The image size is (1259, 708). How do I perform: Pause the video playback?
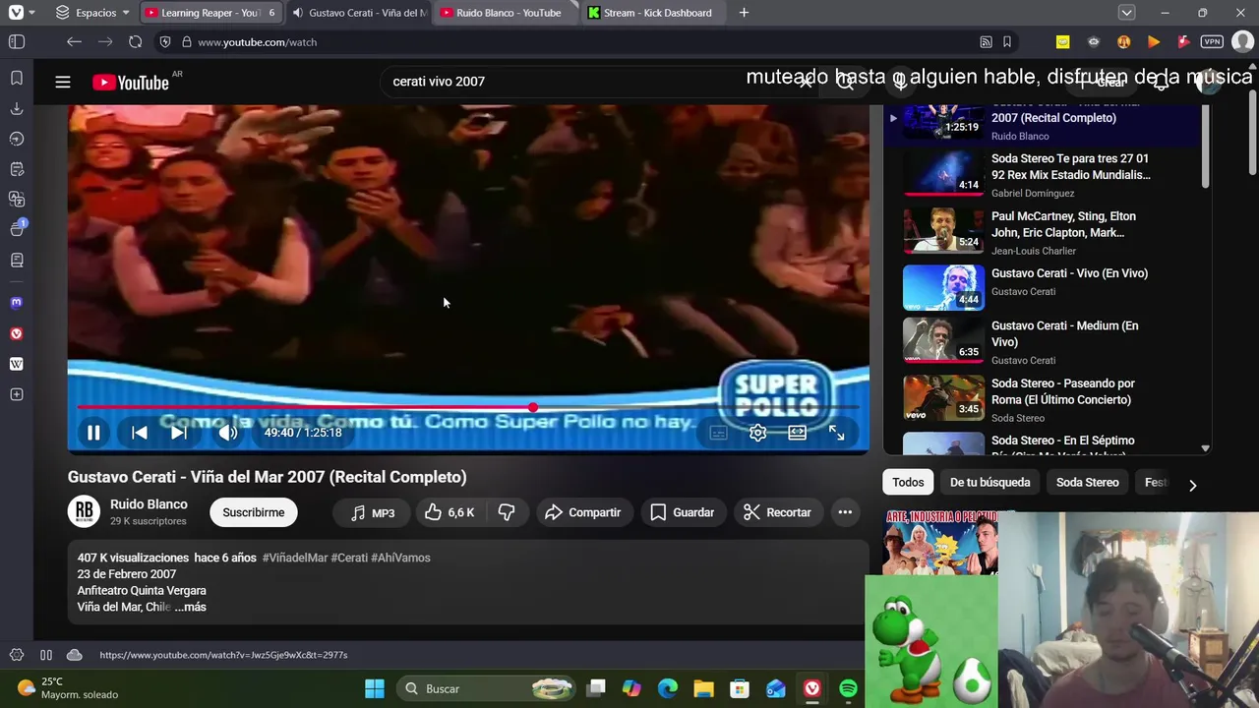(93, 433)
